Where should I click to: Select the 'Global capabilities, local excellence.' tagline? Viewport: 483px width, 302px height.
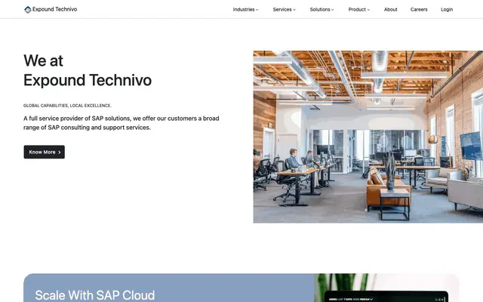pos(67,106)
